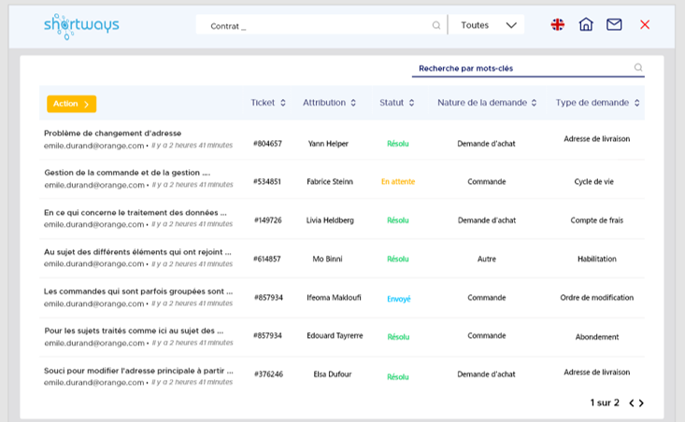Focus the Contrat search field
This screenshot has width=685, height=422.
click(x=321, y=25)
